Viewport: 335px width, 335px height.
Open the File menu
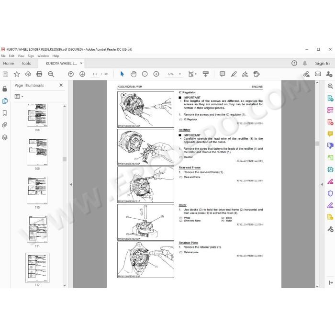(x=3, y=56)
